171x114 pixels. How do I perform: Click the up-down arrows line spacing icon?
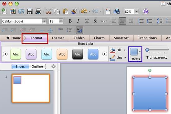point(69,30)
